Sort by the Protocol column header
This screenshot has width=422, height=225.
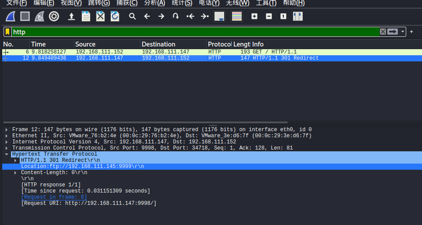[x=219, y=44]
